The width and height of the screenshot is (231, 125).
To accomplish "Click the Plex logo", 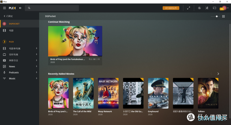I will click(x=12, y=8).
